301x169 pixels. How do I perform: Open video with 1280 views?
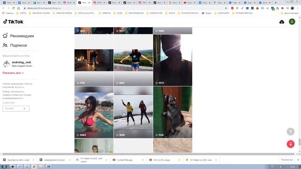pyautogui.click(x=173, y=31)
